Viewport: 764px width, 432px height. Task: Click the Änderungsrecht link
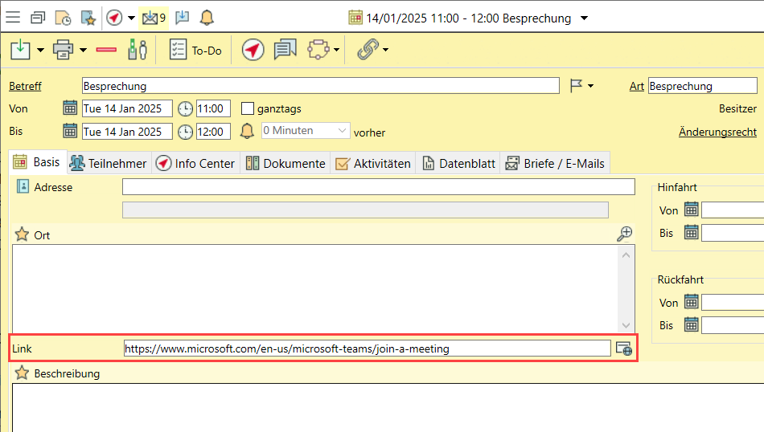click(x=717, y=132)
